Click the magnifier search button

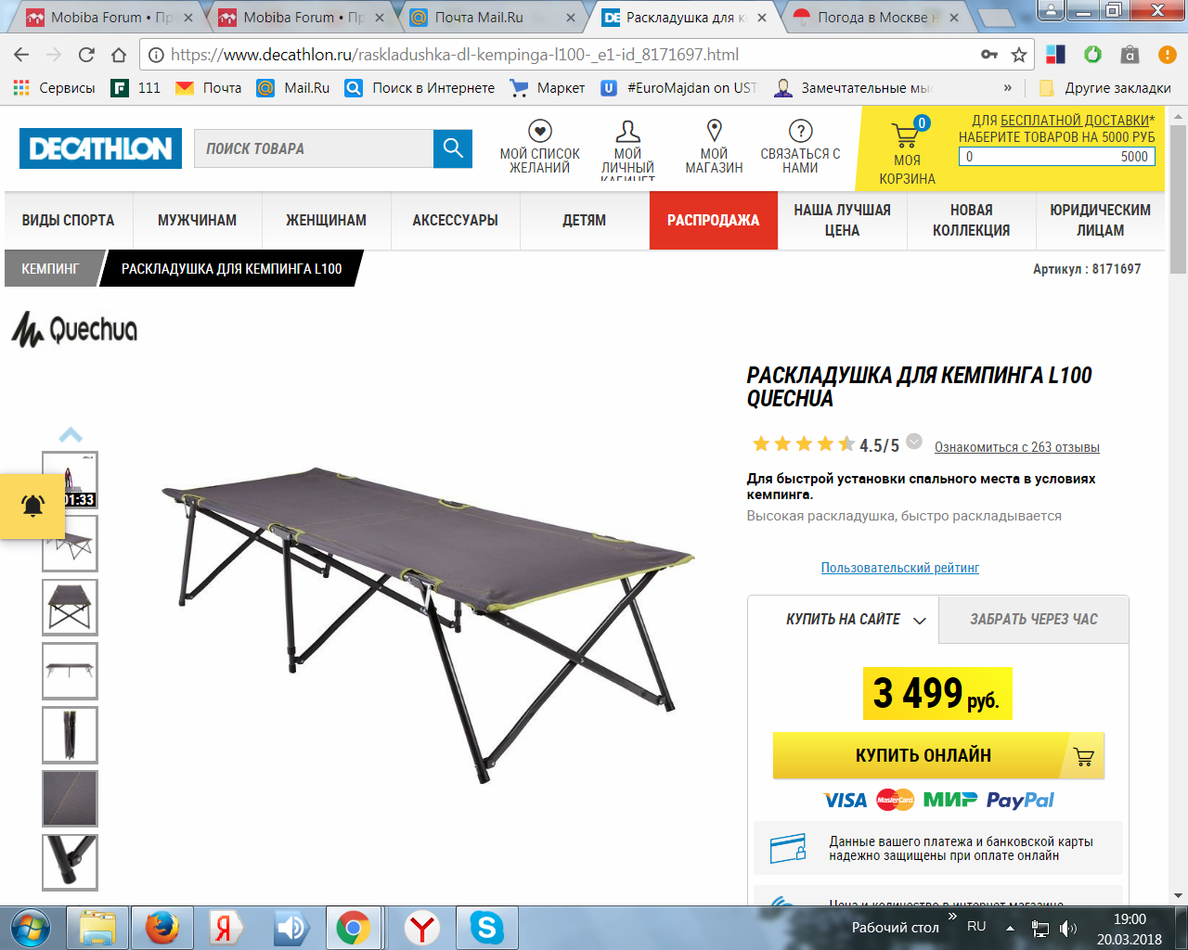click(x=453, y=148)
